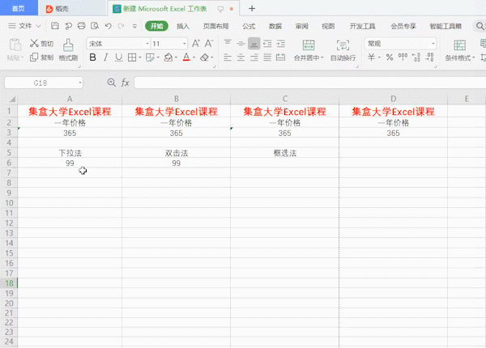The width and height of the screenshot is (486, 348).
Task: Expand the quick access toolbar customize arrow
Action: [134, 27]
